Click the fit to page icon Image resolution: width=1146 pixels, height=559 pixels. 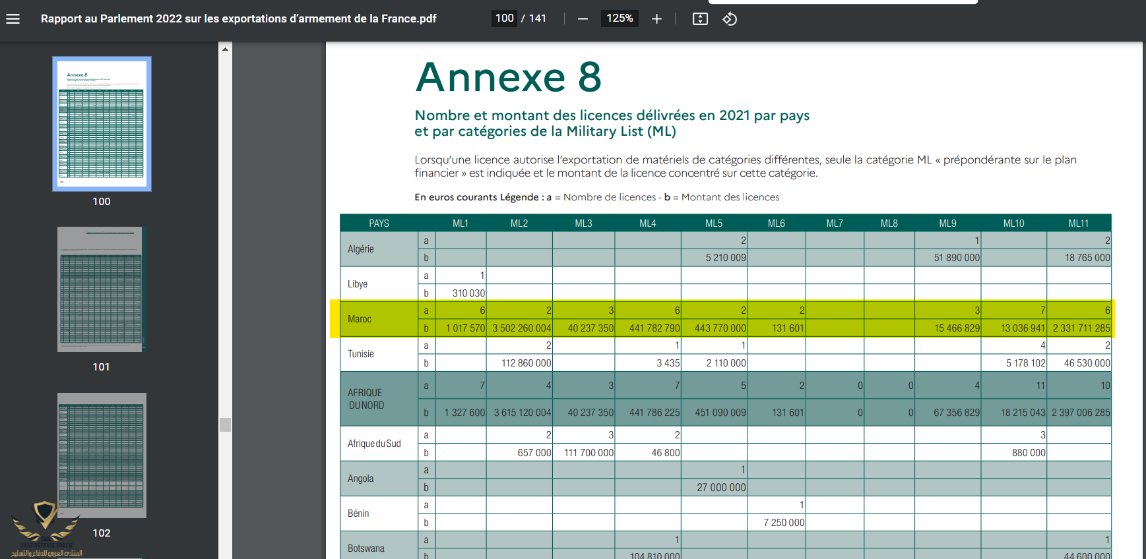point(700,19)
